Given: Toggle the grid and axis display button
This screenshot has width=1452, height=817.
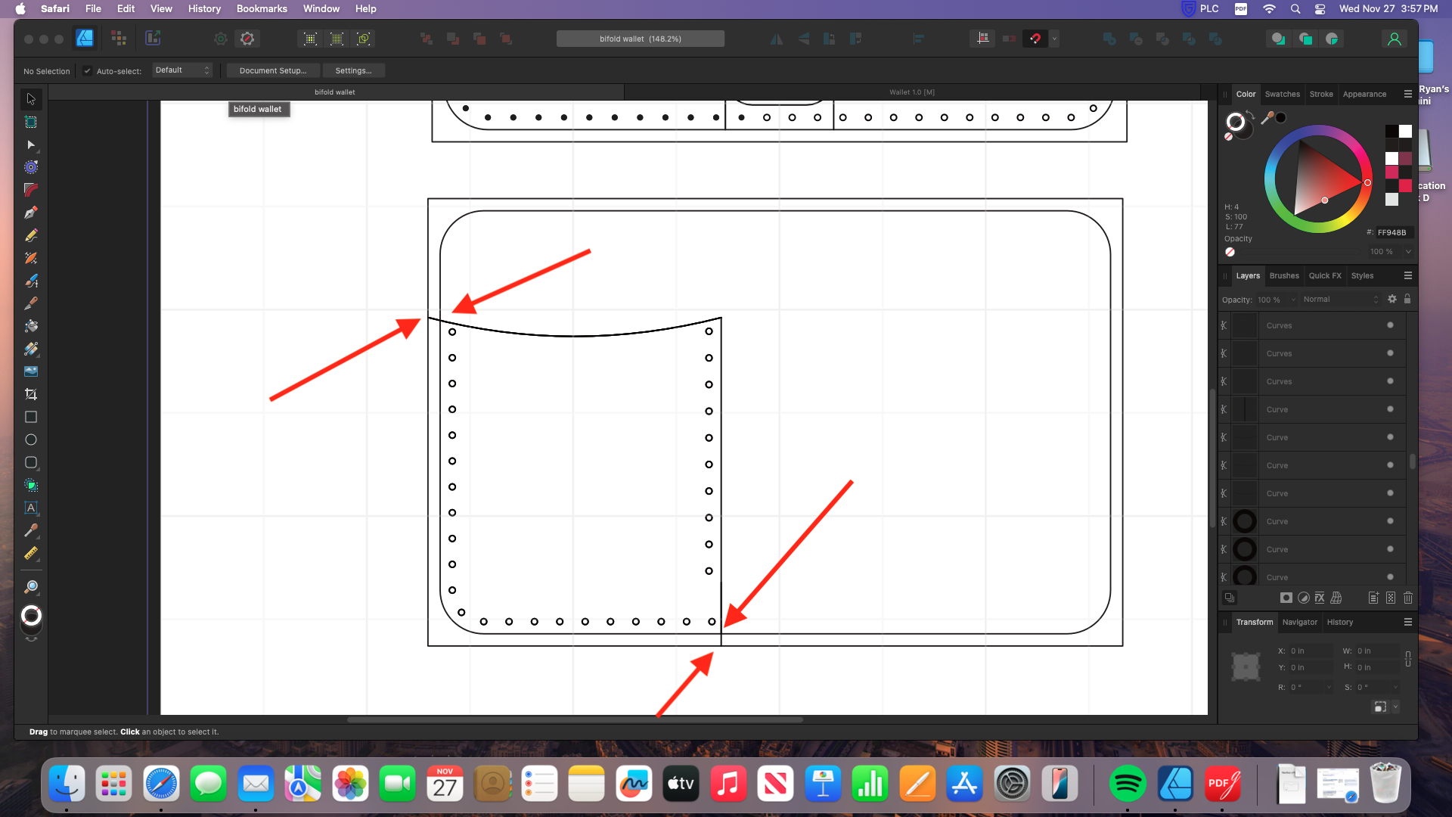Looking at the screenshot, I should pyautogui.click(x=982, y=39).
